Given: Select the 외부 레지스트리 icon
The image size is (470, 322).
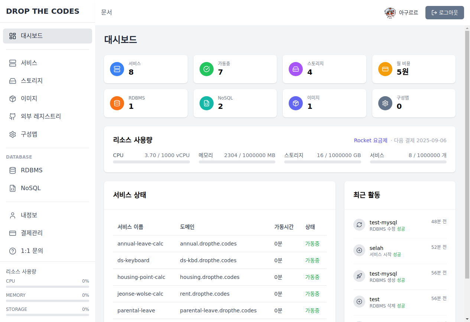Looking at the screenshot, I should pyautogui.click(x=12, y=116).
